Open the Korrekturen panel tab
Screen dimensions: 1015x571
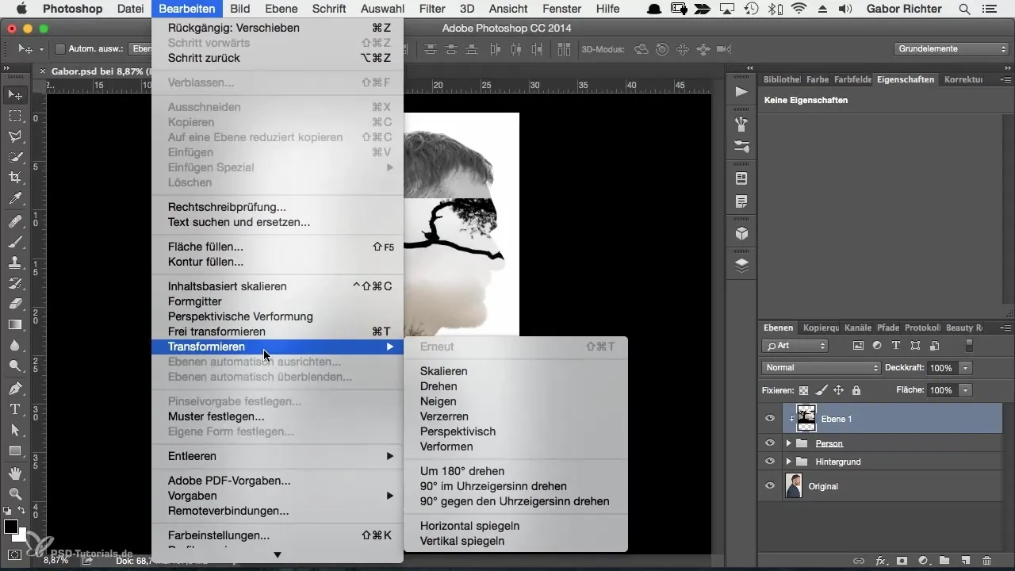tap(963, 79)
